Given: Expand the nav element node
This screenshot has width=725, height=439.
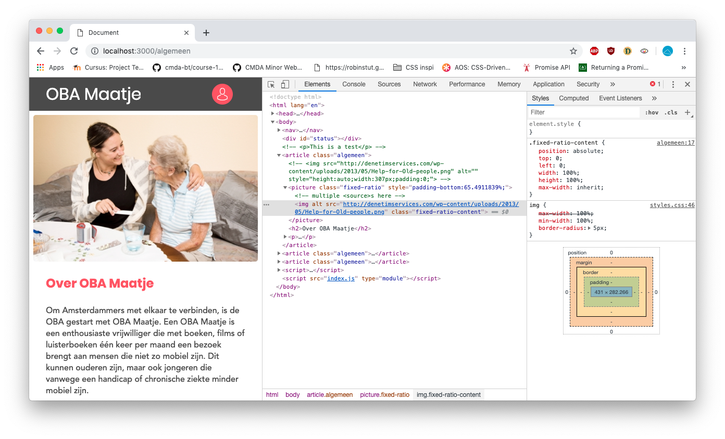Looking at the screenshot, I should [279, 130].
